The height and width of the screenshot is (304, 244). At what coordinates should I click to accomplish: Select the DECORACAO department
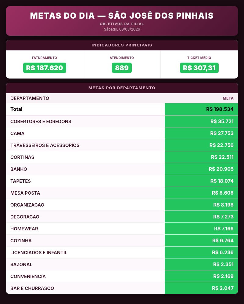pyautogui.click(x=25, y=217)
